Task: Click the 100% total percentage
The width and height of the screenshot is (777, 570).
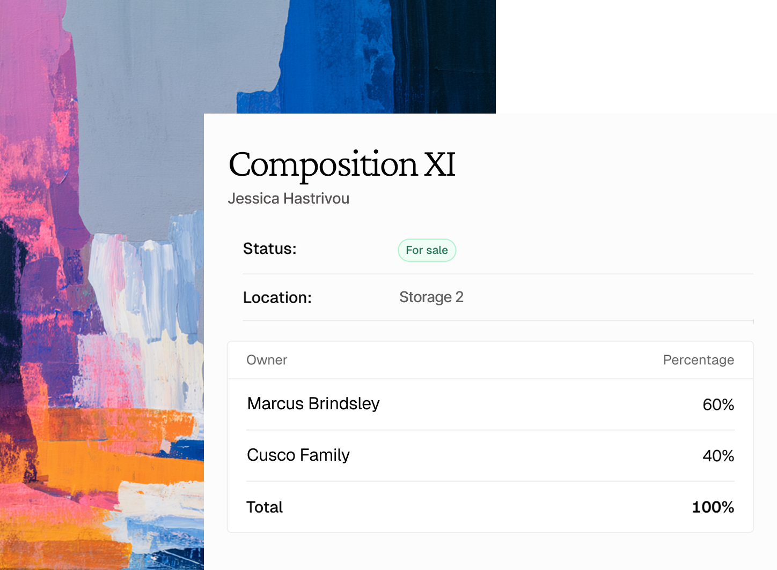Action: [713, 507]
